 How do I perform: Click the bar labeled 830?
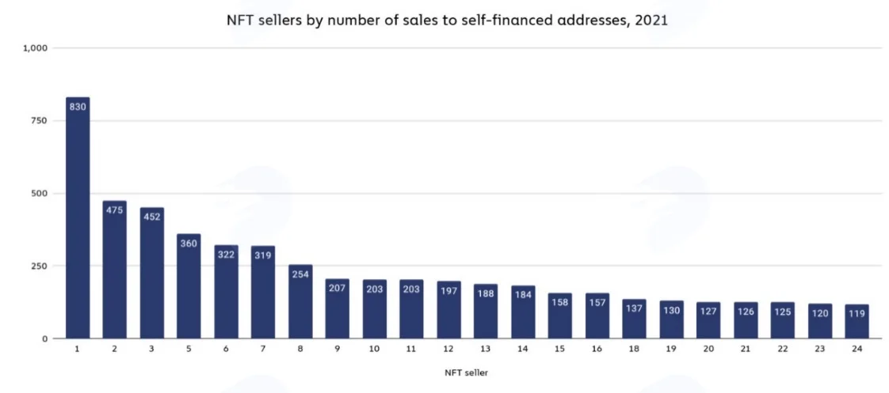click(78, 217)
